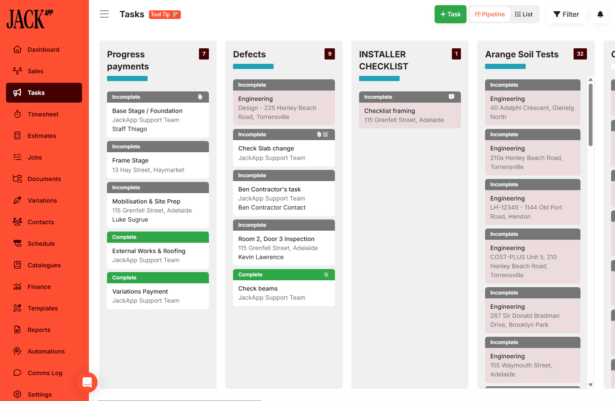Image resolution: width=615 pixels, height=401 pixels.
Task: Navigate to Finance in the sidebar
Action: pyautogui.click(x=39, y=287)
